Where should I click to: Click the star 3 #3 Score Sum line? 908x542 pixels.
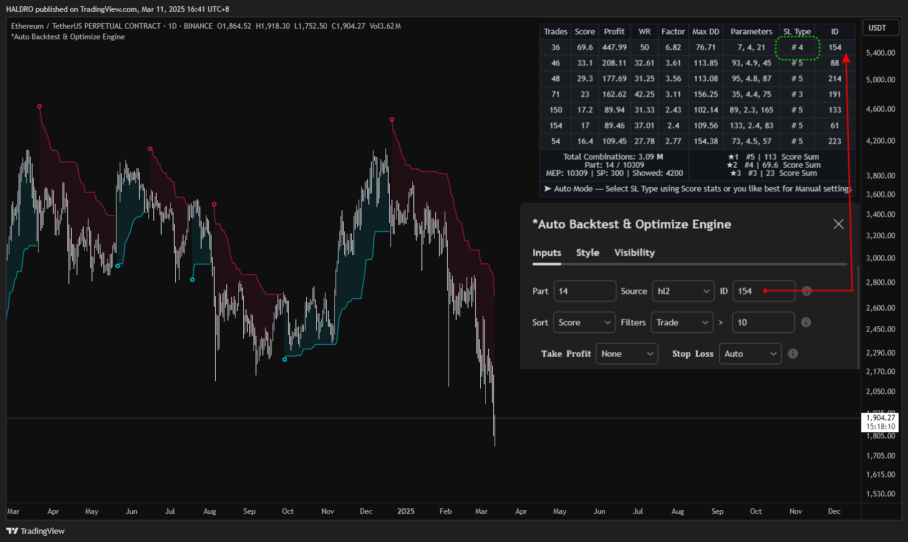(x=773, y=173)
